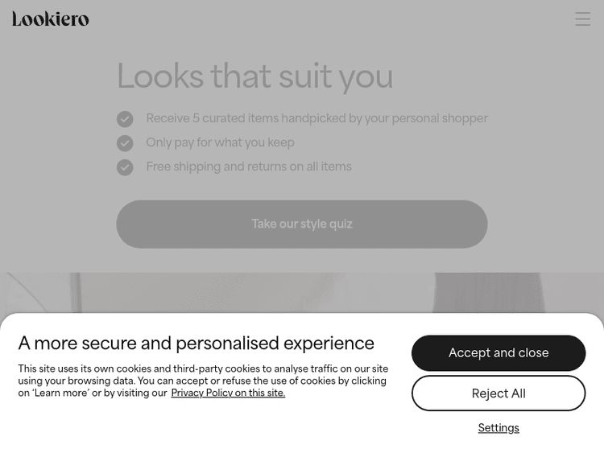Screen dimensions: 604x453
Task: Accept and close the cookie banner
Action: pos(498,353)
